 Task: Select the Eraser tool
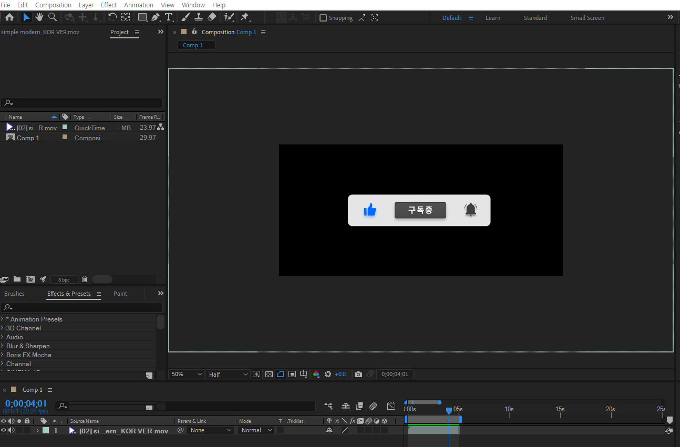pyautogui.click(x=212, y=17)
